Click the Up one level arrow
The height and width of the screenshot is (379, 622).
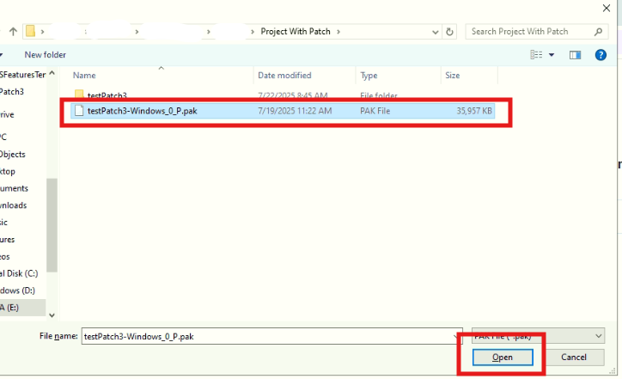13,32
